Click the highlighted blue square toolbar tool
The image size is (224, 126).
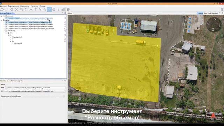[49, 9]
